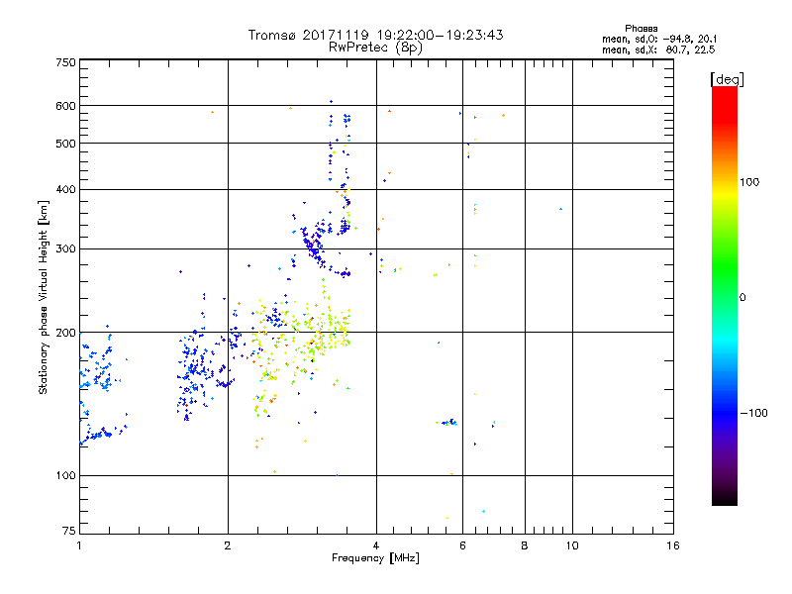Image resolution: width=792 pixels, height=594 pixels.
Task: Click the 'RwPretec (8p)' subtitle
Action: 375,48
